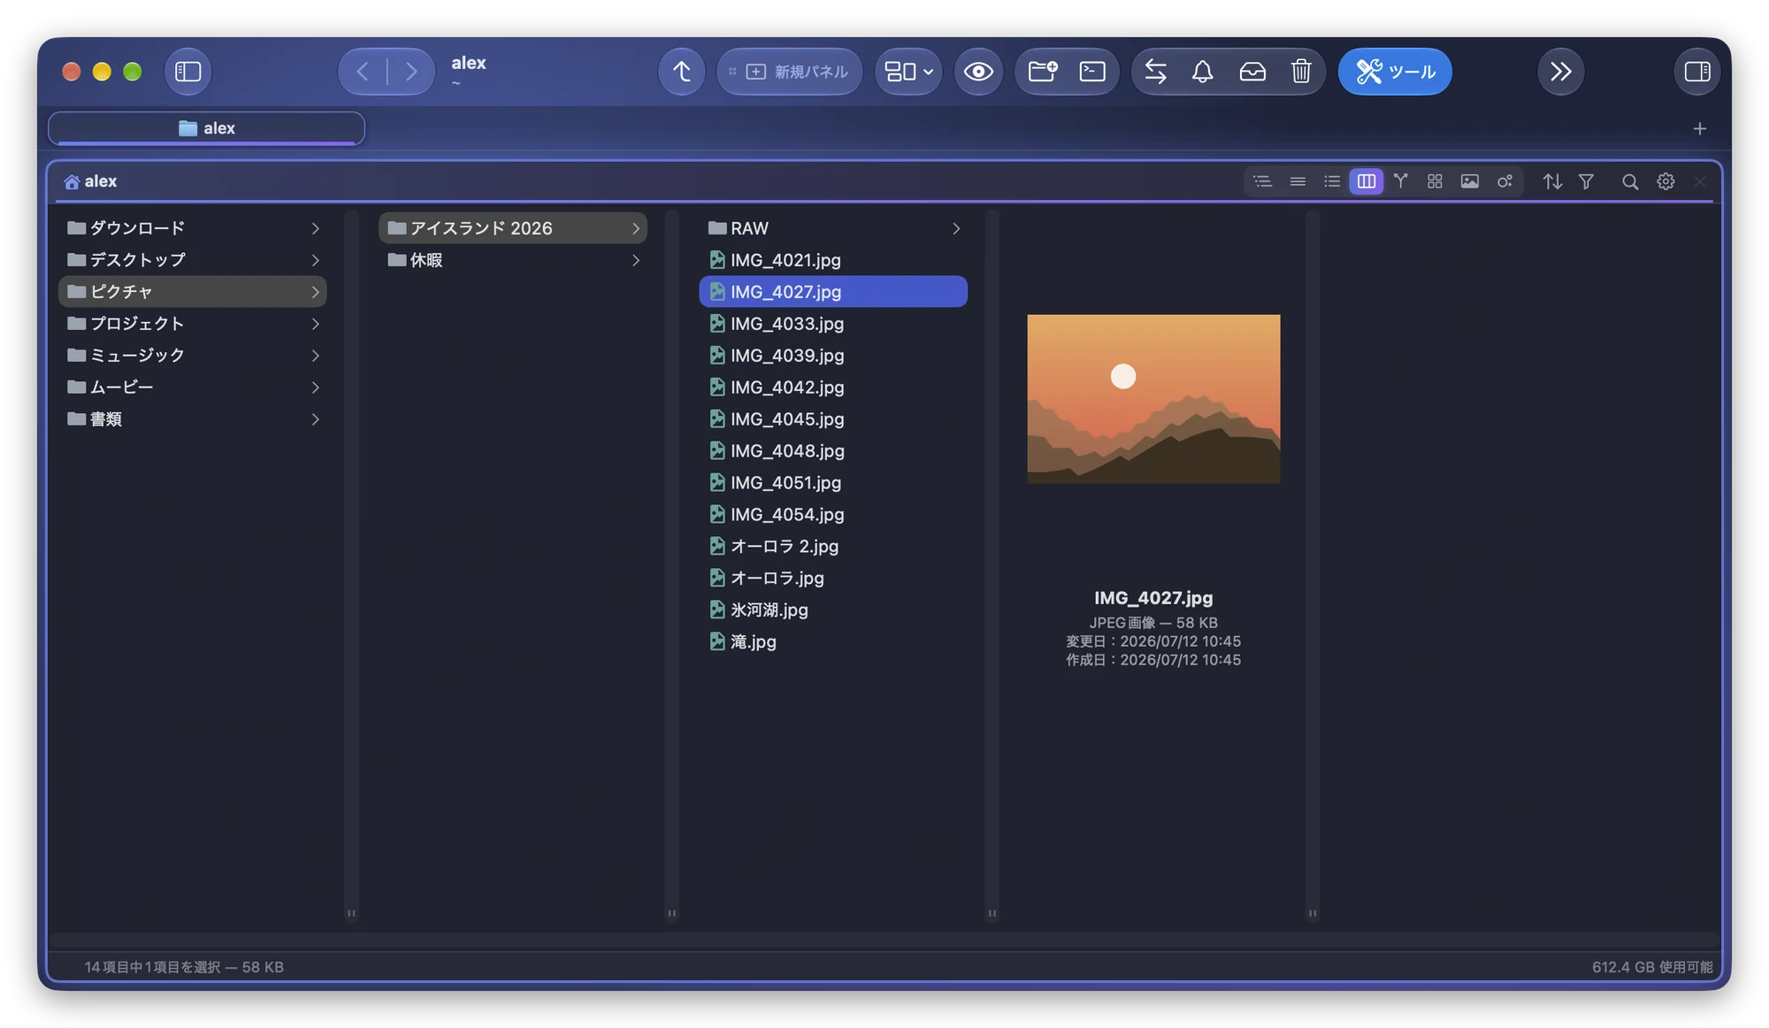Toggle the left sidebar
Screen dimensions: 1769x1028
(188, 72)
